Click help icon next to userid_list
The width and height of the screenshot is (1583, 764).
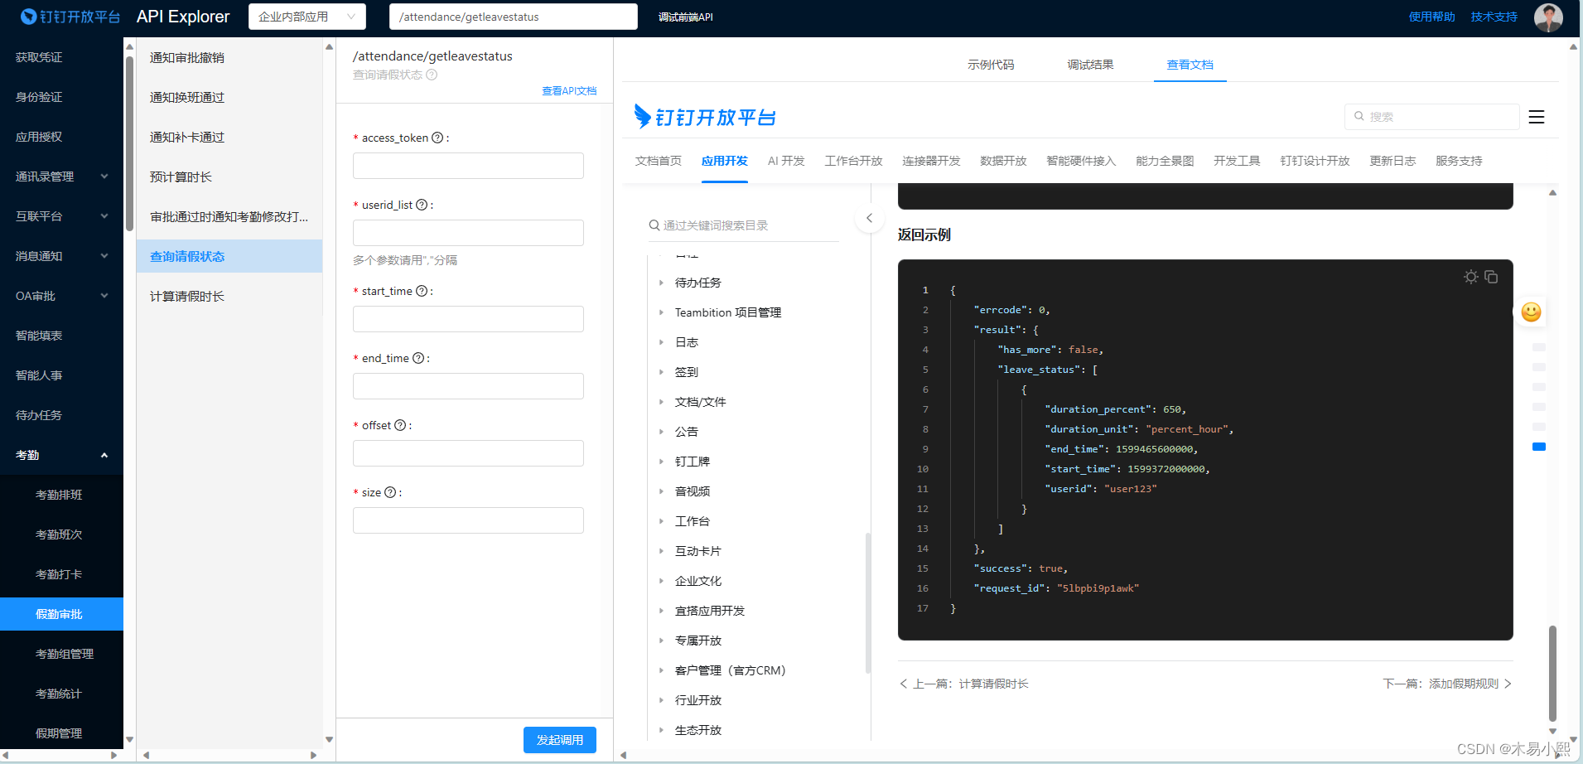tap(422, 205)
